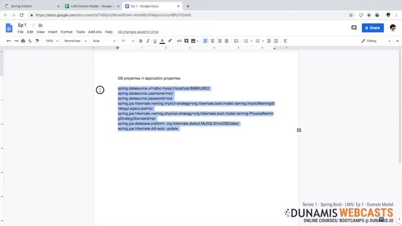Select right align
Image resolution: width=402 pixels, height=226 pixels.
[219, 41]
